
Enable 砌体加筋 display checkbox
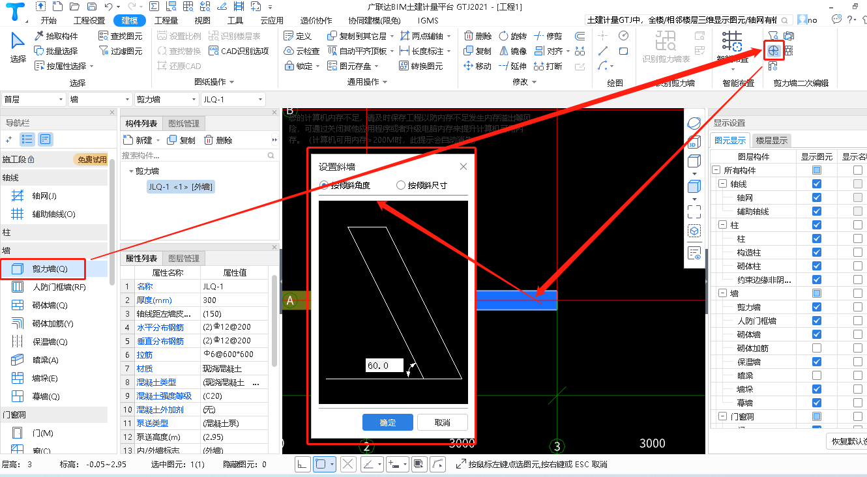(x=817, y=348)
